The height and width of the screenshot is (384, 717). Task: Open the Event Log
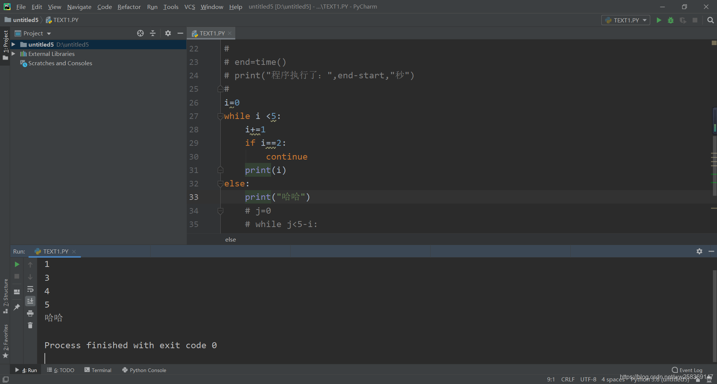pyautogui.click(x=687, y=370)
